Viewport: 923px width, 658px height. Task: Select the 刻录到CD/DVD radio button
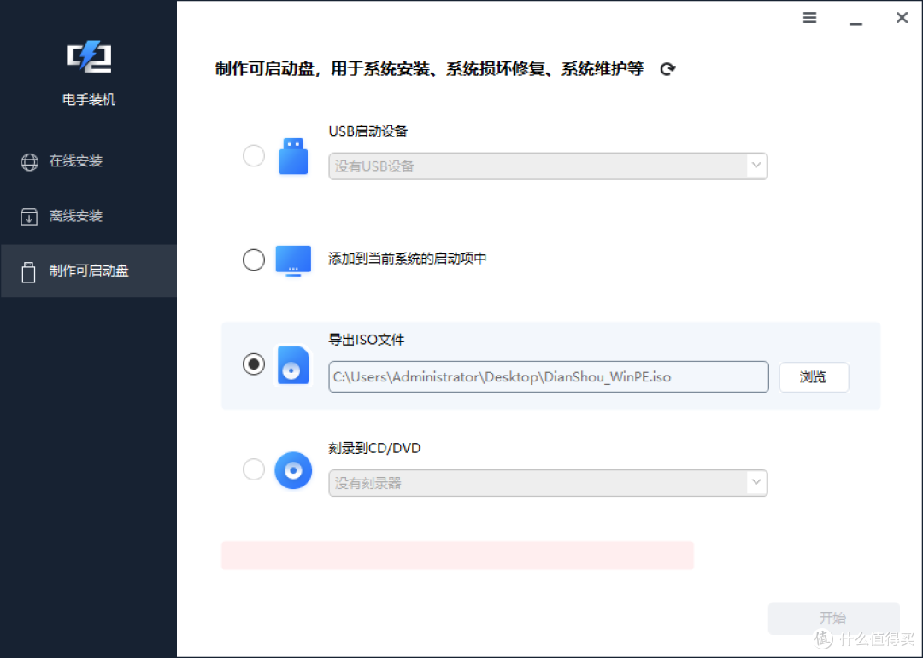tap(254, 469)
